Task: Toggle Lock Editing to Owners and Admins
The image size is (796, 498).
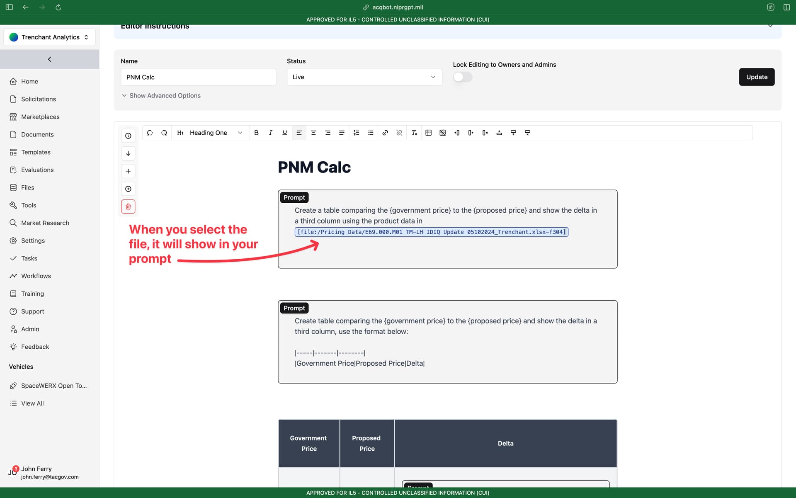Action: (x=463, y=77)
